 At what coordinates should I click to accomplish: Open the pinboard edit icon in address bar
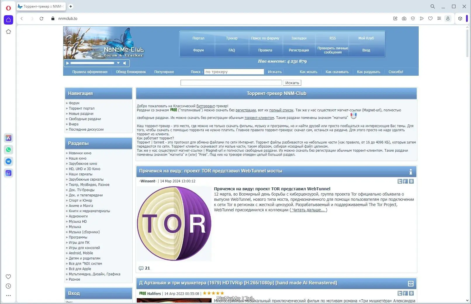point(395,18)
